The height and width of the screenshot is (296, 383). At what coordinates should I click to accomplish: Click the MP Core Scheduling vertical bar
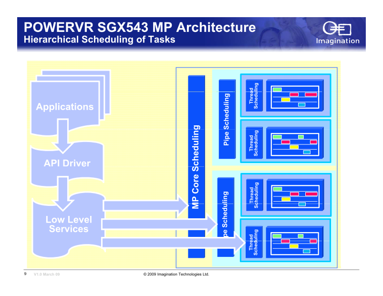click(x=197, y=166)
